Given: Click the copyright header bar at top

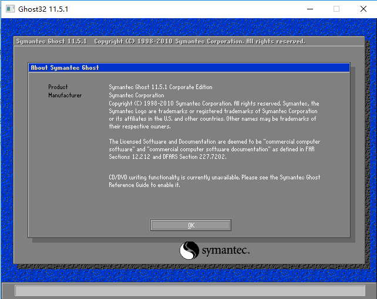Looking at the screenshot, I should 188,42.
